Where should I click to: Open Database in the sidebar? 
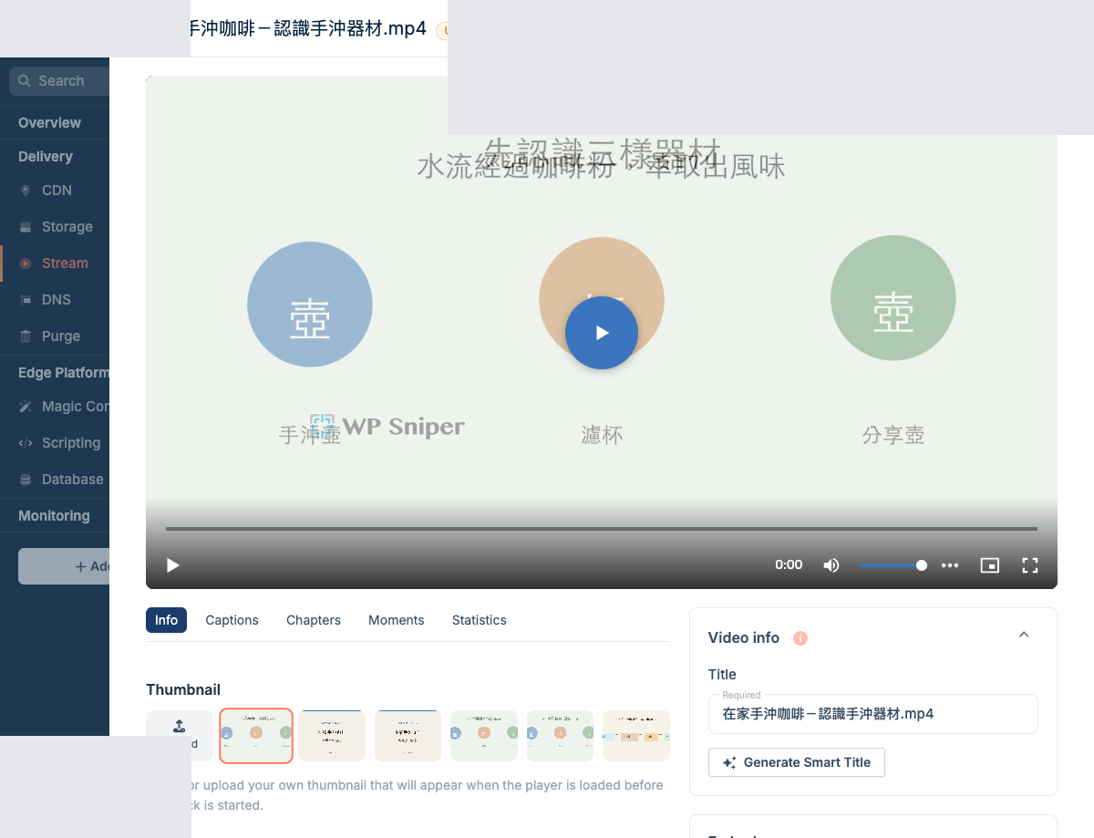click(73, 480)
